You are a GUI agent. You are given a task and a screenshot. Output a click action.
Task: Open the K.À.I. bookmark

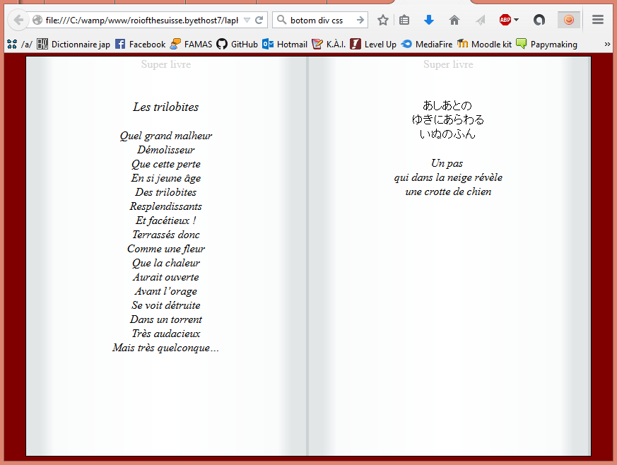tap(329, 44)
